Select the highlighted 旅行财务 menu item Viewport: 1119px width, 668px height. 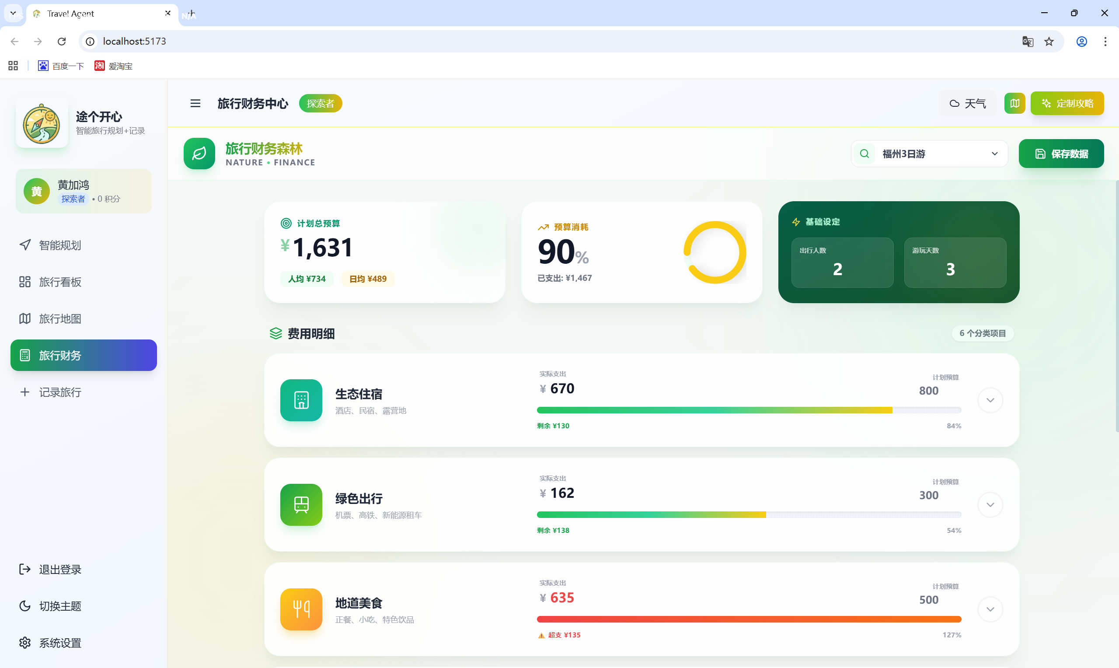point(60,355)
